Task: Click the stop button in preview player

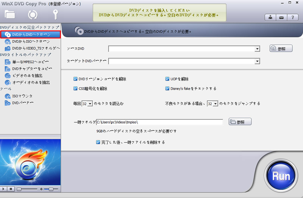Action: click(x=11, y=189)
